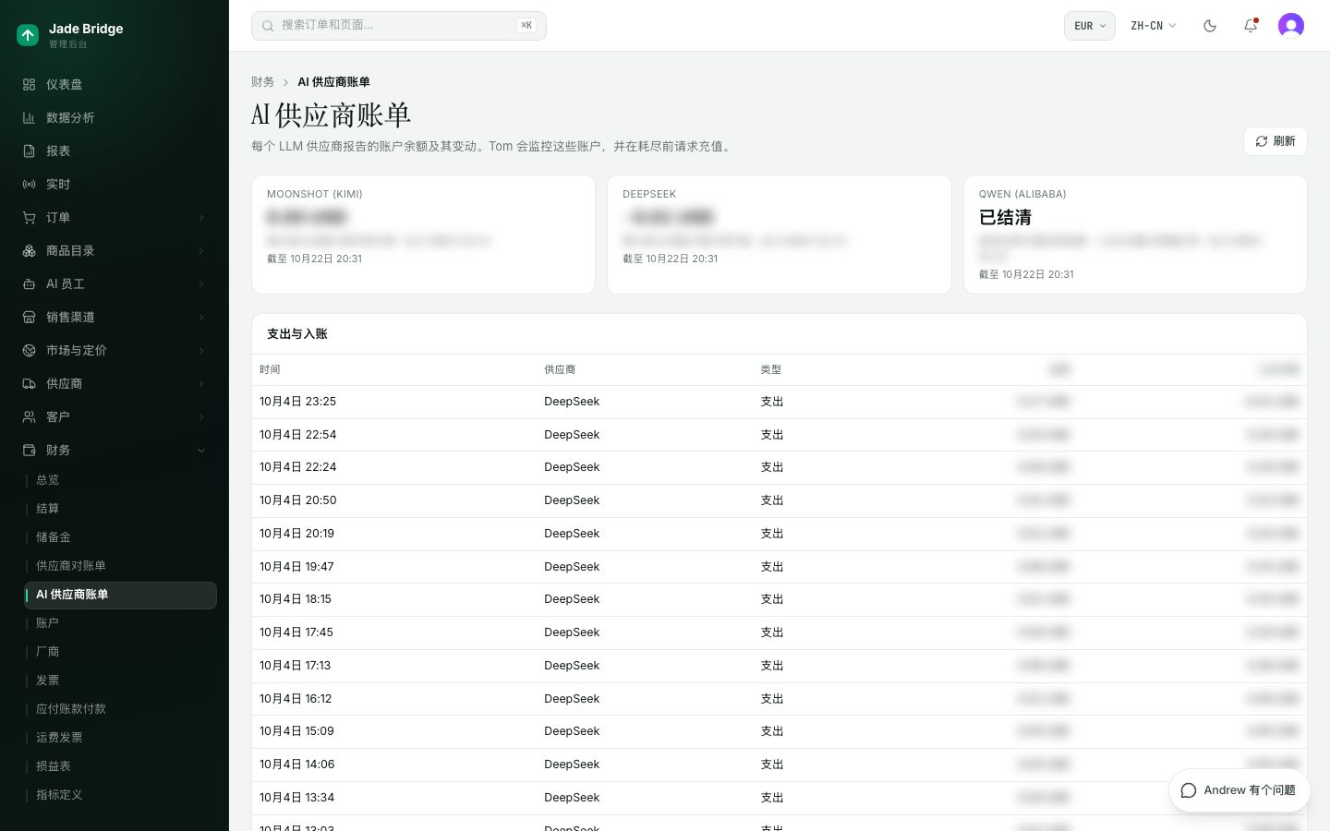This screenshot has height=831, width=1330.
Task: Focus the 搜索订单和页面 search field
Action: 399,26
